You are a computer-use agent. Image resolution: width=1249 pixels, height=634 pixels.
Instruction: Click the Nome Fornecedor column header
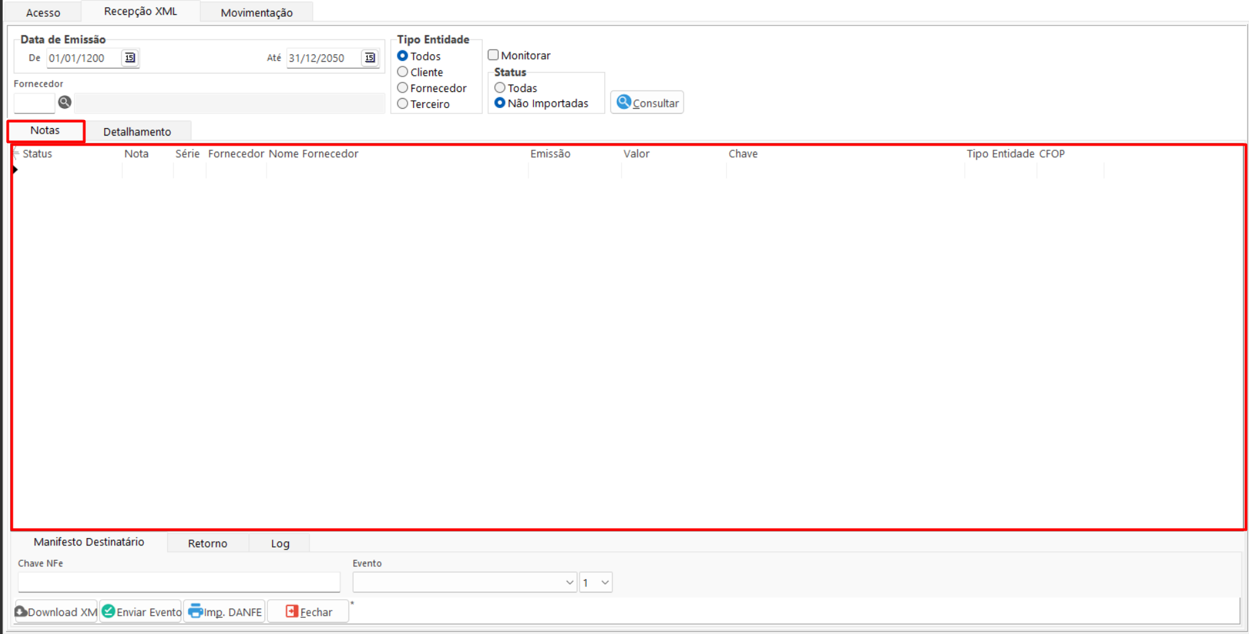pos(314,154)
